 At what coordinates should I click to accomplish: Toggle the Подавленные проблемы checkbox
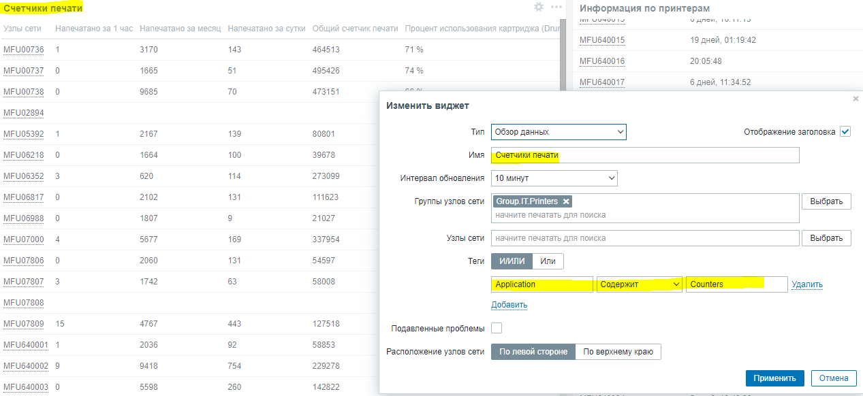[497, 328]
